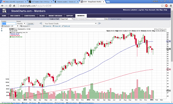Open the BLOGS navigation item
The width and height of the screenshot is (173, 104).
(42, 16)
